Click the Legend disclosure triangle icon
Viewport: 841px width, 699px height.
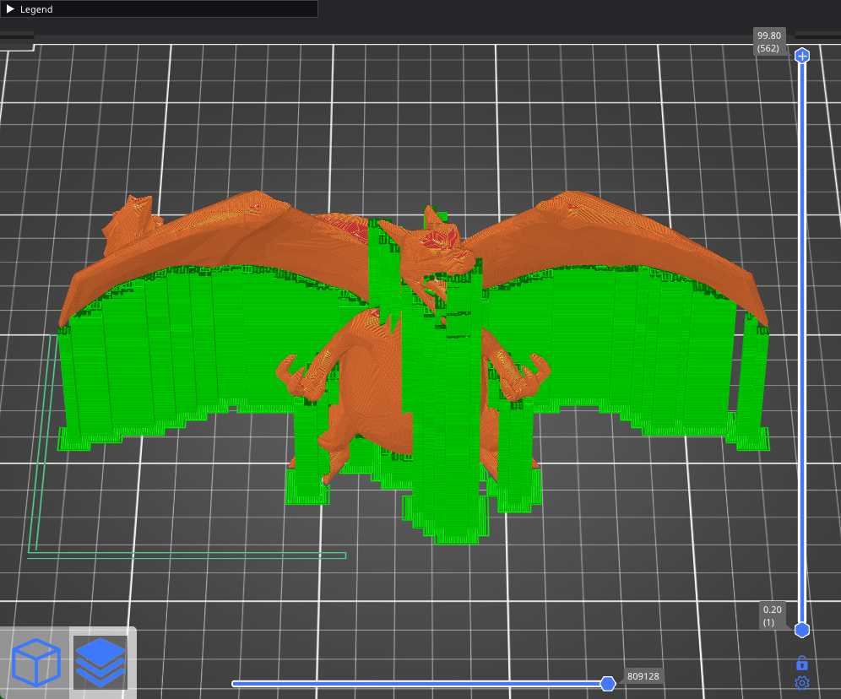12,9
